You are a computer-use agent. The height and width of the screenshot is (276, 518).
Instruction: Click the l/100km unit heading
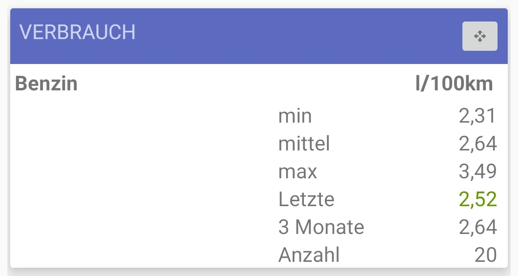pos(454,84)
